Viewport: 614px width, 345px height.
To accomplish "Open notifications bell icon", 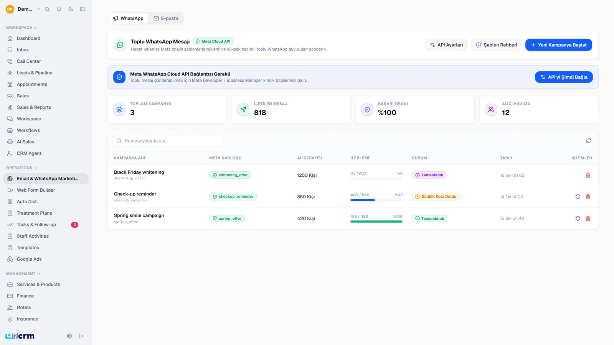I will pyautogui.click(x=59, y=9).
